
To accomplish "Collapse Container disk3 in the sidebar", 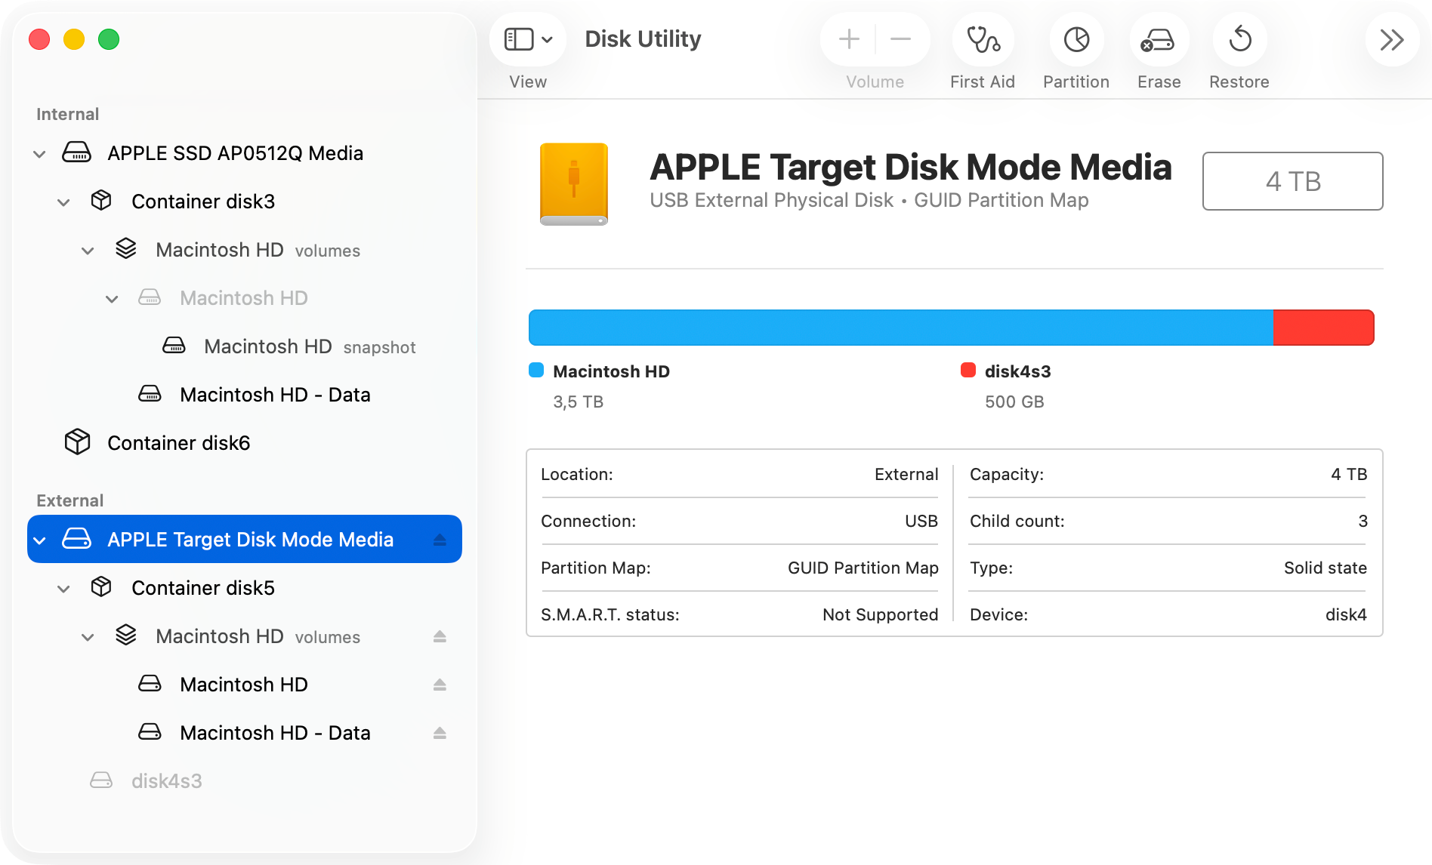I will (63, 202).
